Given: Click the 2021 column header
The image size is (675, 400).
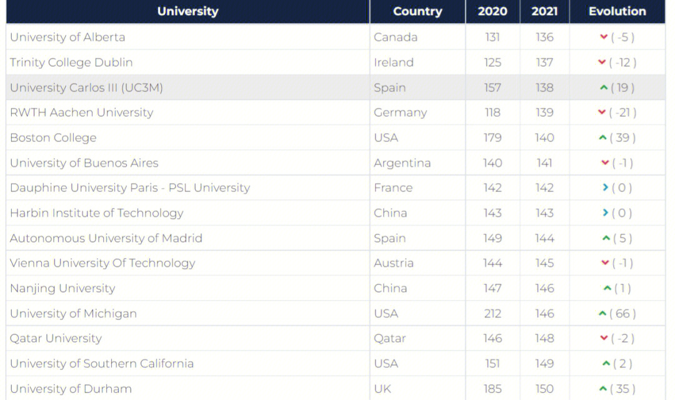Looking at the screenshot, I should pyautogui.click(x=544, y=11).
